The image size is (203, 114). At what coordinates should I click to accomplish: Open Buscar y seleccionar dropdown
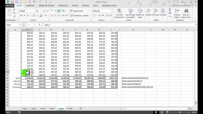pos(186,13)
